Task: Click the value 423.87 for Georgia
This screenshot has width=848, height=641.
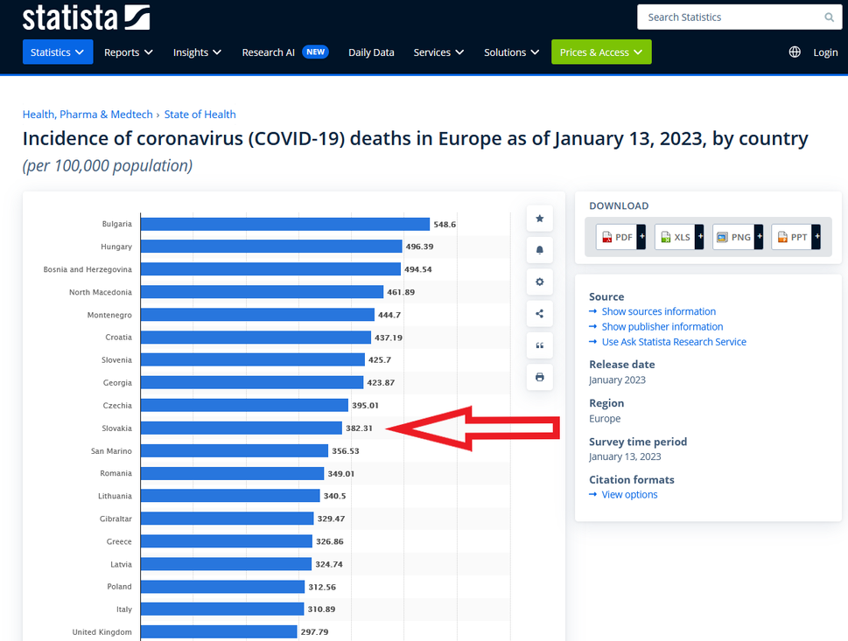Action: click(x=381, y=383)
